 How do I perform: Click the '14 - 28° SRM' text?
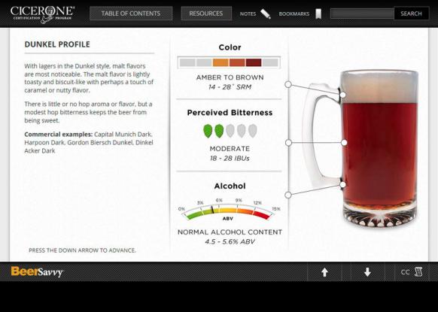coord(230,87)
